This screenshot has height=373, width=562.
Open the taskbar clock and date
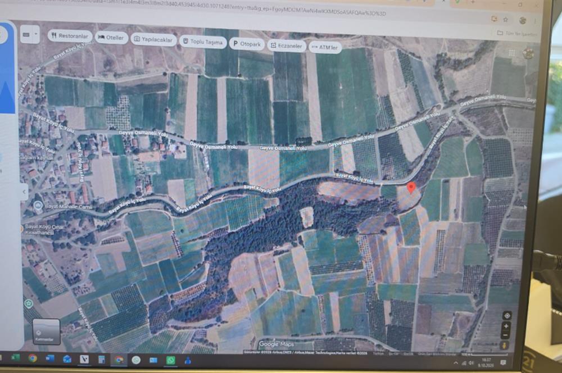pos(486,362)
